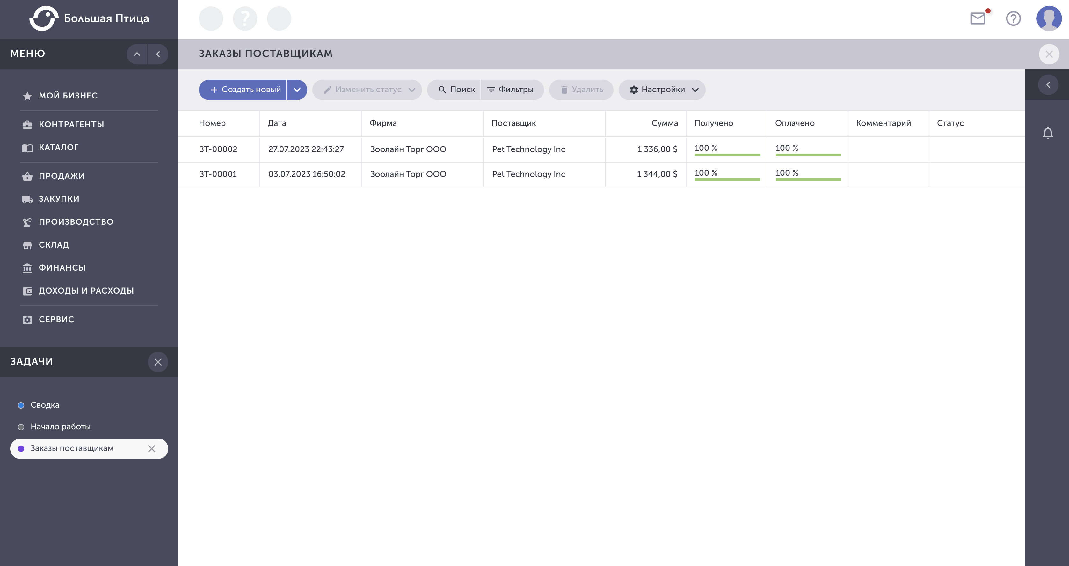Open the Создать новый dropdown arrow
Image resolution: width=1069 pixels, height=566 pixels.
pyautogui.click(x=297, y=90)
